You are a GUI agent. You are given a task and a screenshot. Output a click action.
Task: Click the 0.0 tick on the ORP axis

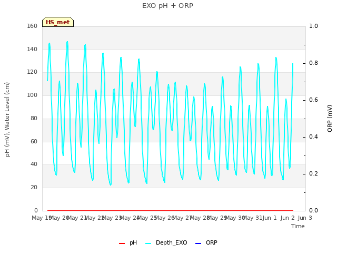tap(313, 211)
